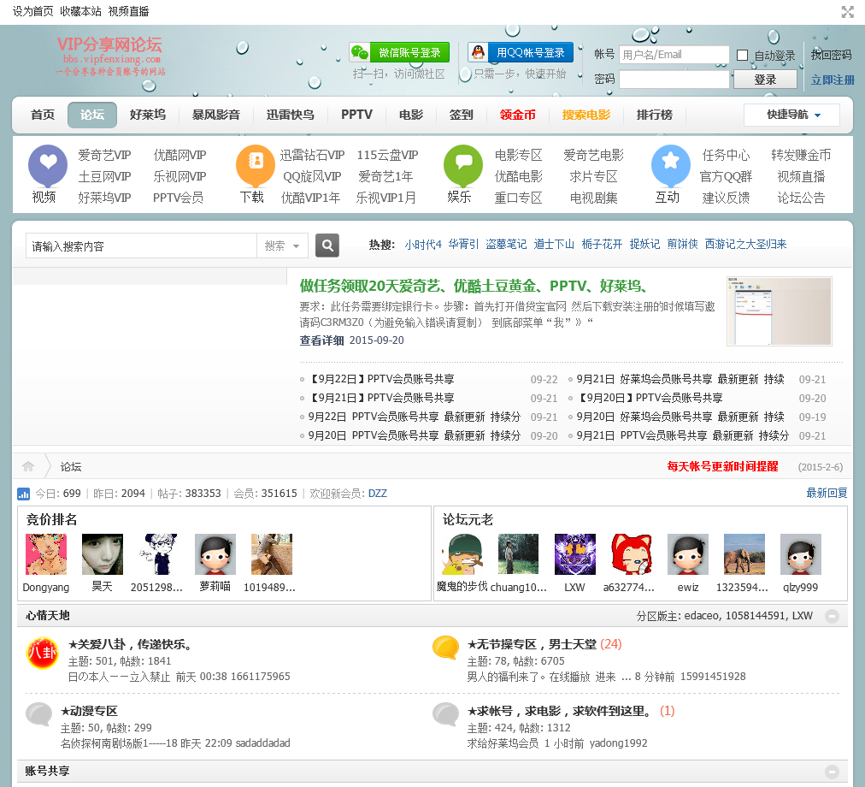Screen dimensions: 865x787
Task: Open Dongyang's avatar in 竞价排名
Action: coord(46,554)
